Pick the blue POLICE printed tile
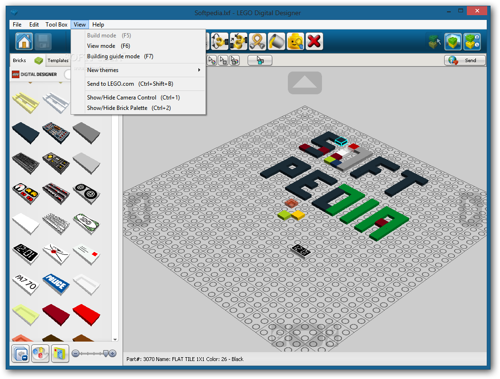 pyautogui.click(x=56, y=284)
